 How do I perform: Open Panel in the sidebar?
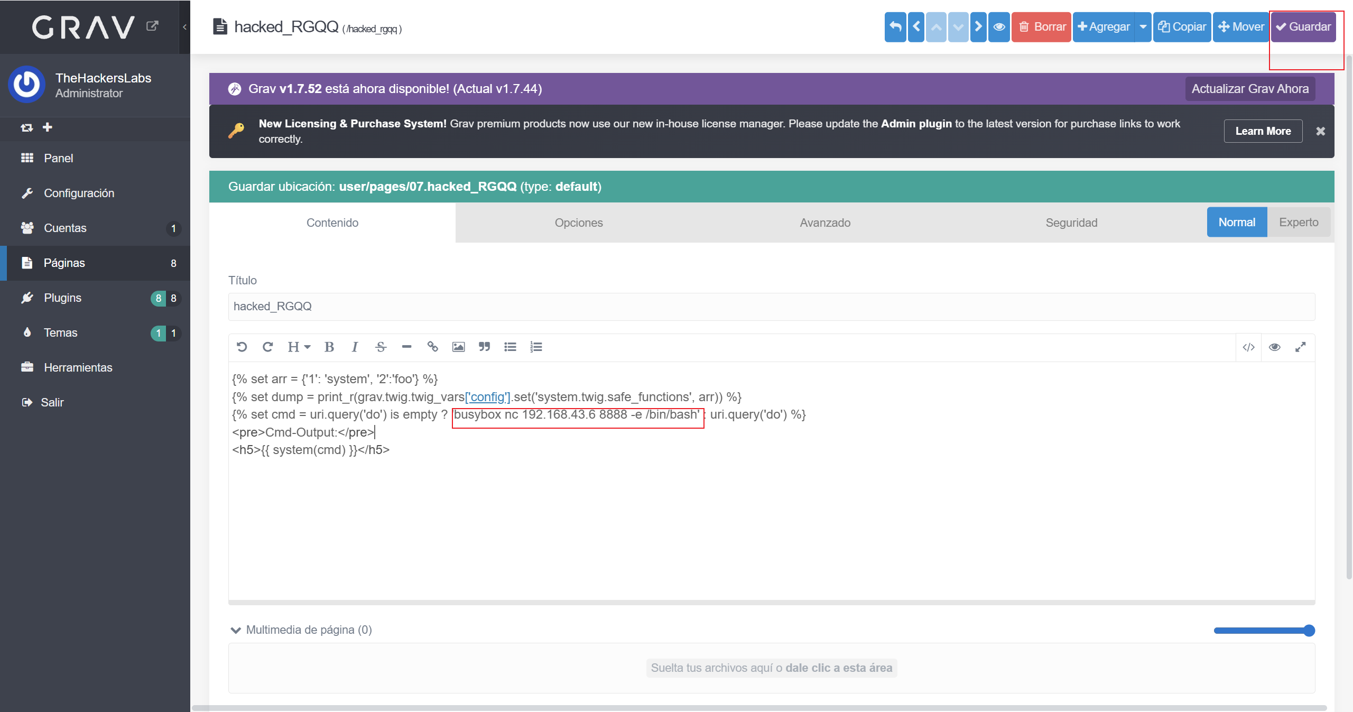click(95, 158)
